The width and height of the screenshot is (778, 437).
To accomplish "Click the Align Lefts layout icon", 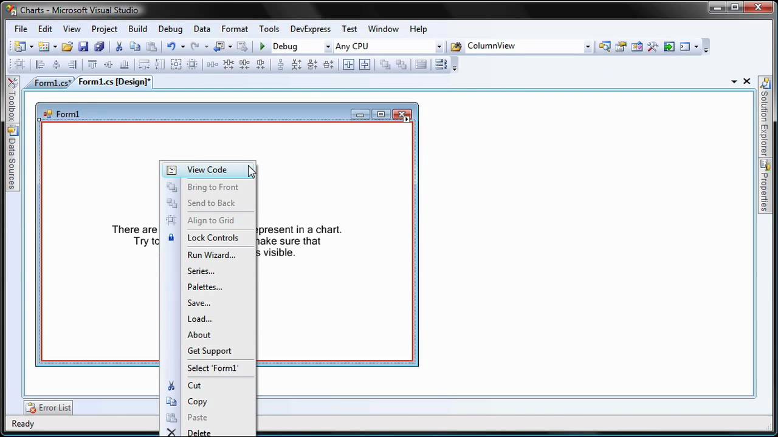I will 40,64.
